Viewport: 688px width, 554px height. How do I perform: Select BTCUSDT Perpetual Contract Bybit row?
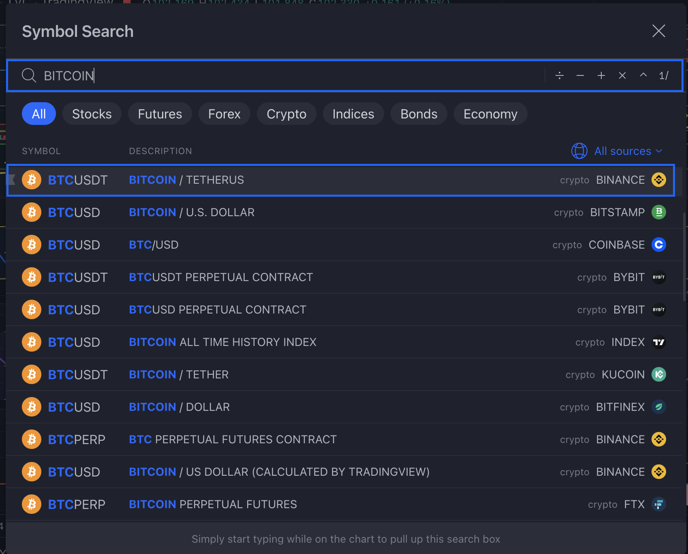pyautogui.click(x=344, y=277)
